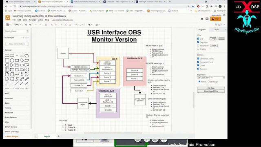Select the parallelogram shape in General palette

27,60
